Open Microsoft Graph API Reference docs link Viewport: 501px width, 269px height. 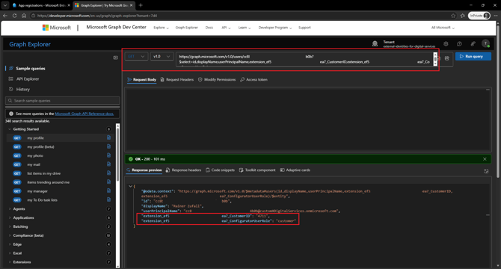[x=84, y=114]
